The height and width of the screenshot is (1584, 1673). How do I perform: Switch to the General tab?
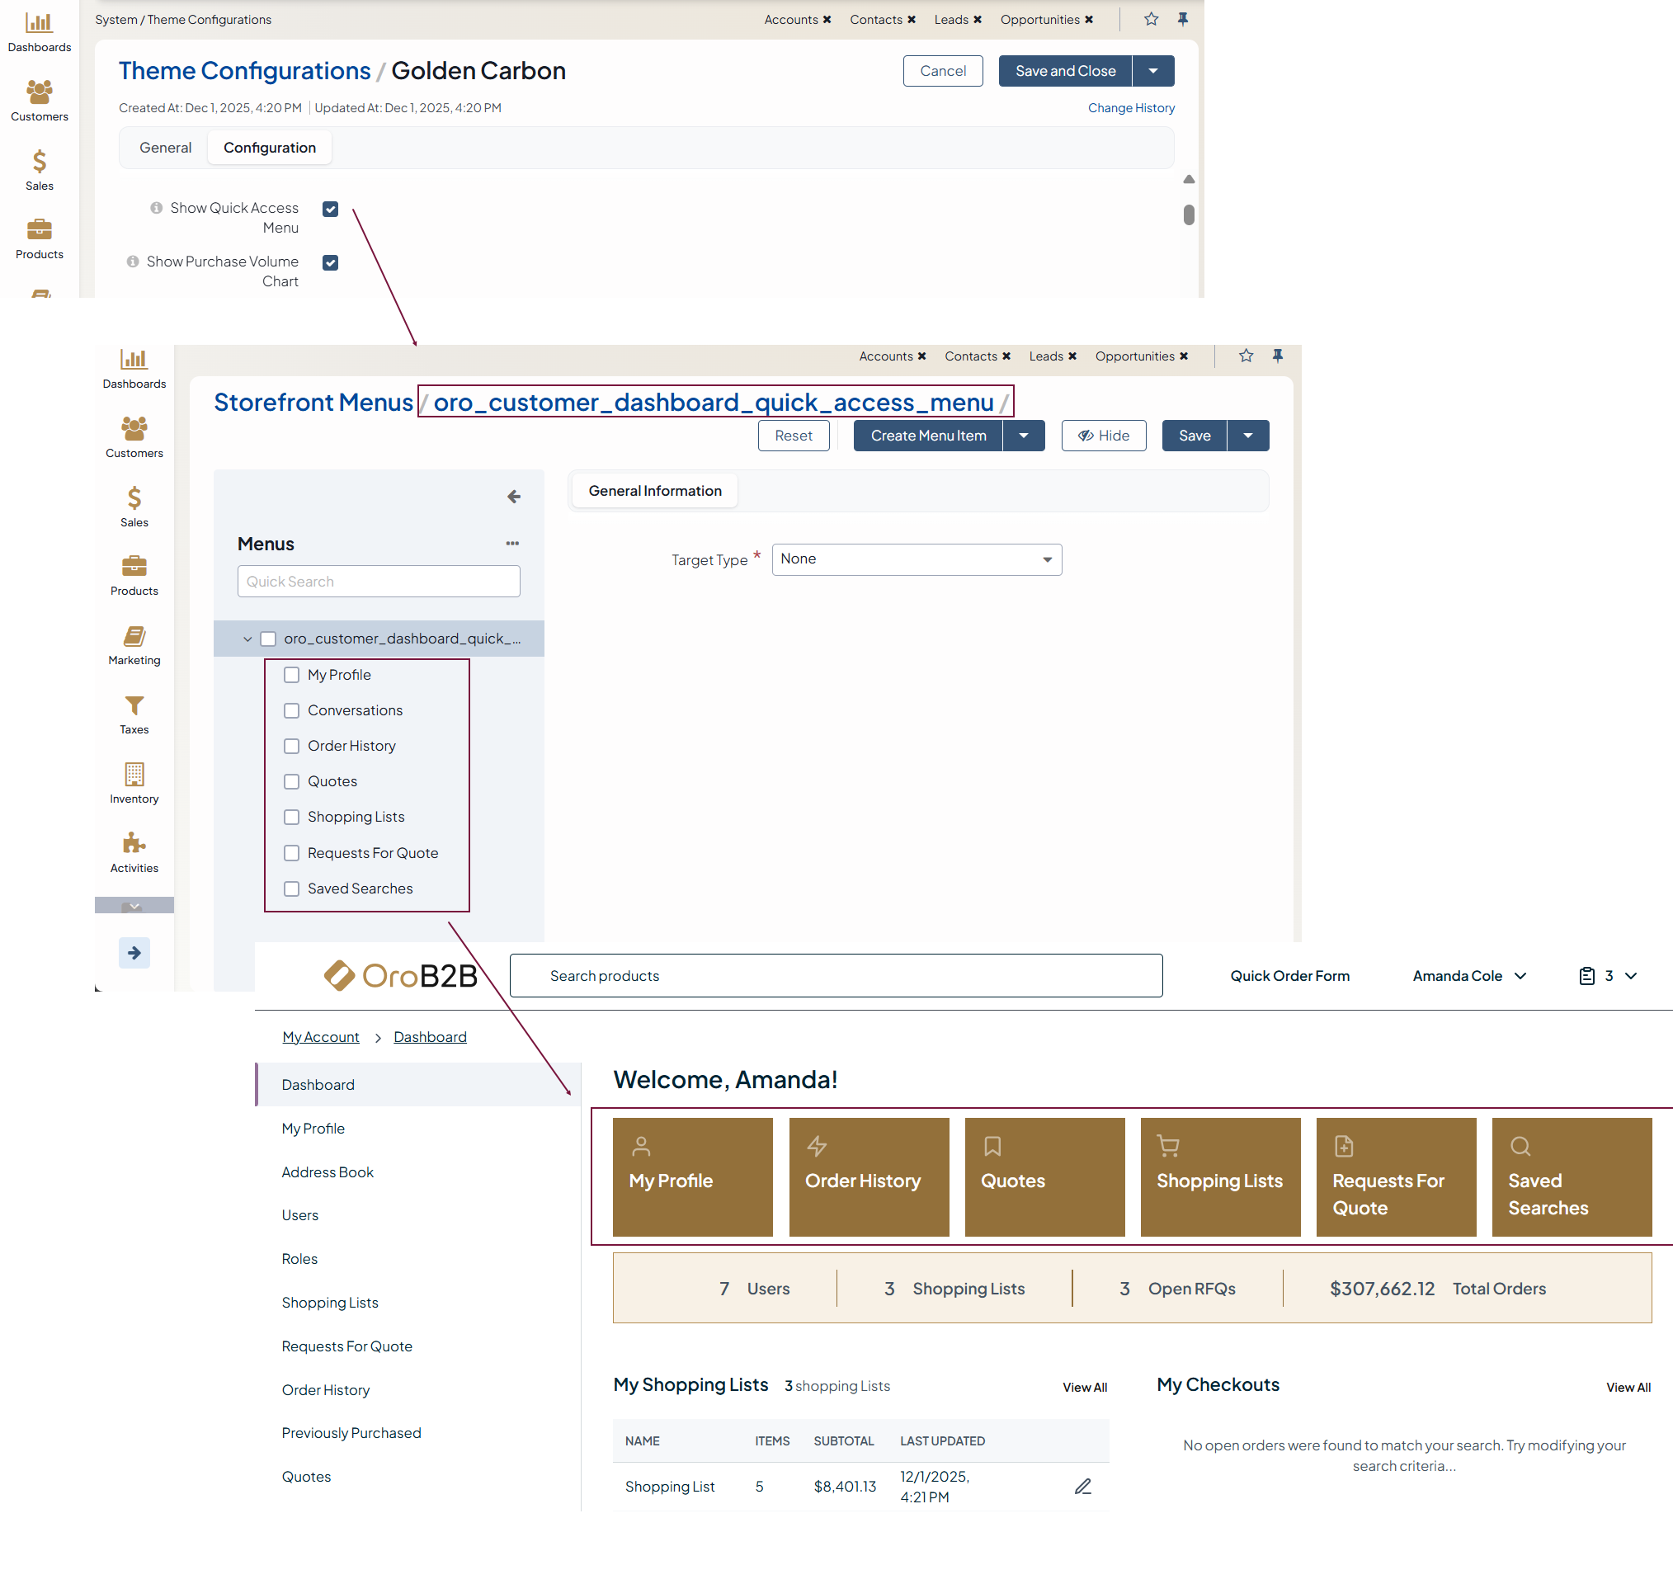[166, 148]
